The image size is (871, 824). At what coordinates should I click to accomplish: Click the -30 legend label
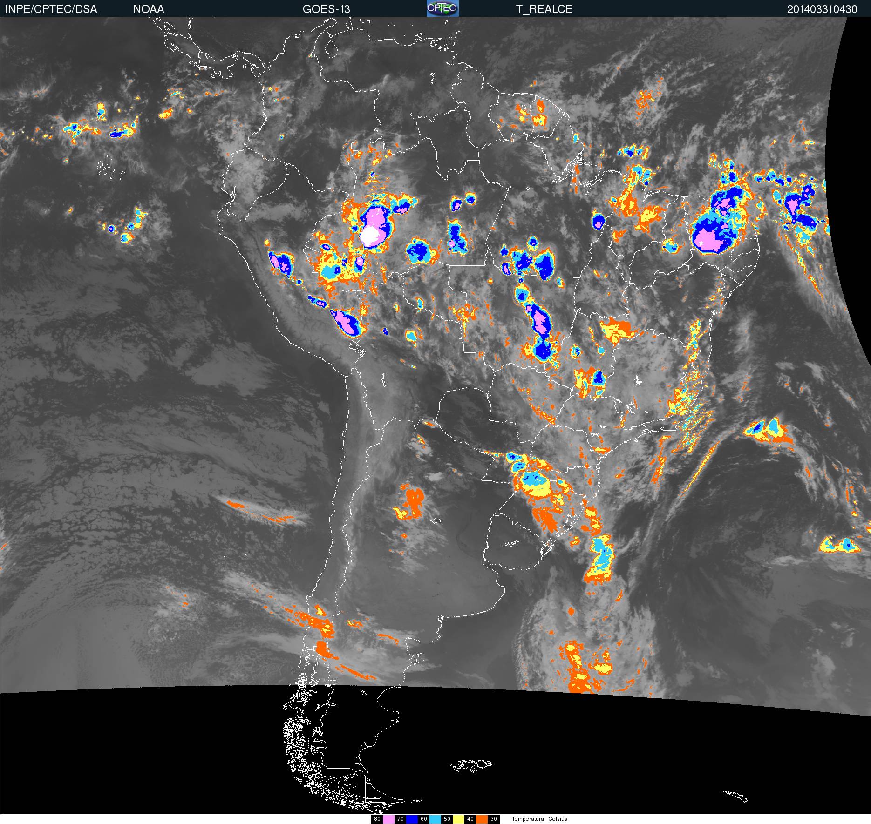tap(493, 819)
